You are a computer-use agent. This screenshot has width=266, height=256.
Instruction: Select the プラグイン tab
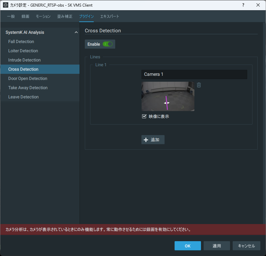pos(86,16)
